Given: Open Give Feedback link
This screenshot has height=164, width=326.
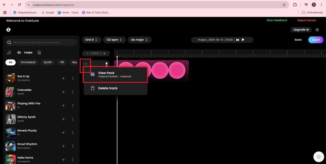Looking at the screenshot, I should click(x=277, y=20).
